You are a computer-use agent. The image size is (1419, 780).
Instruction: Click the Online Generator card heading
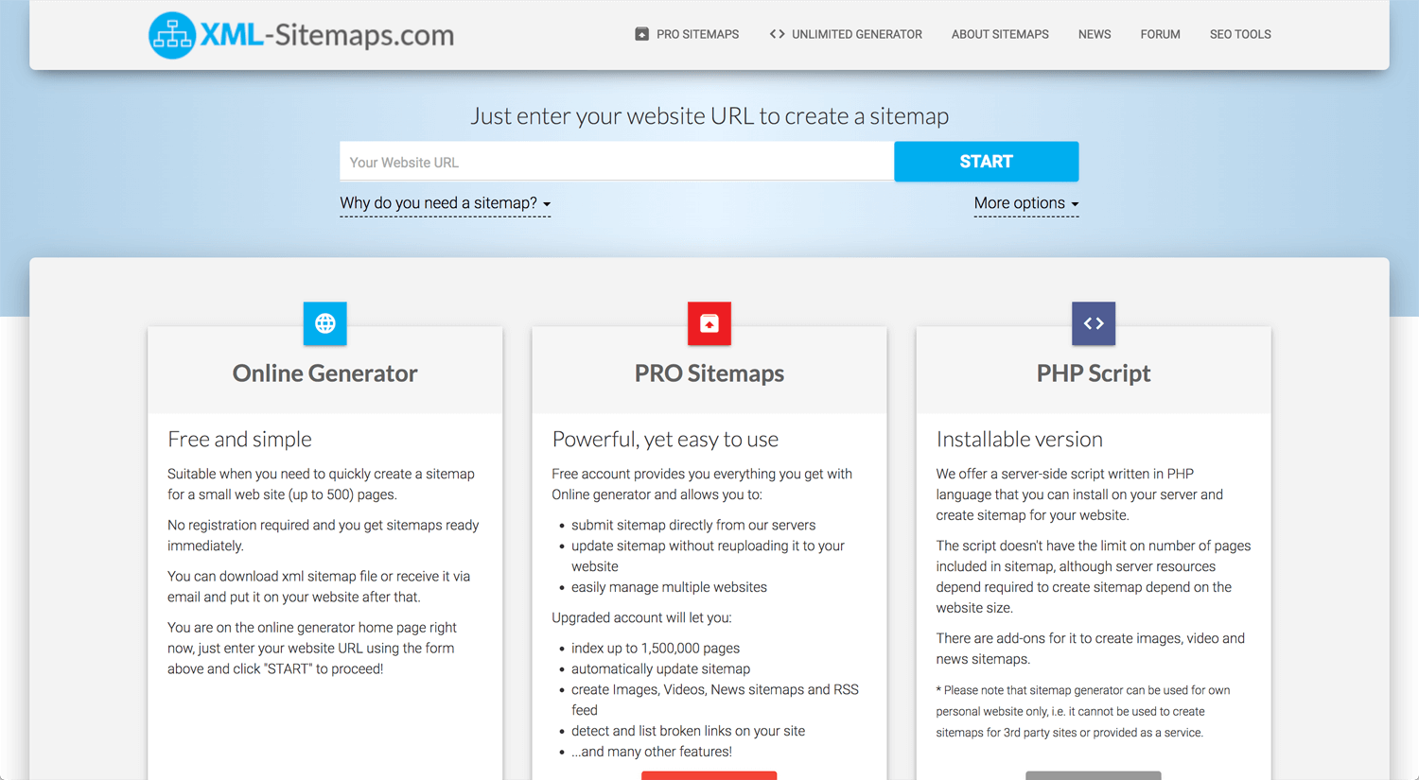coord(324,373)
